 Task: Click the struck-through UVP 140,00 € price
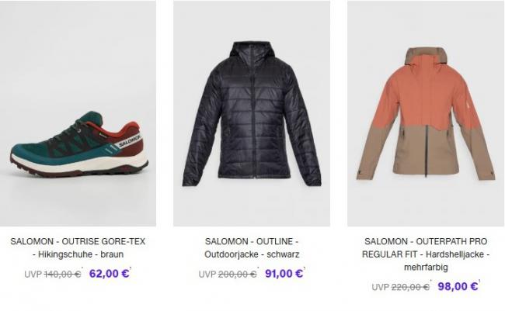[x=53, y=274]
